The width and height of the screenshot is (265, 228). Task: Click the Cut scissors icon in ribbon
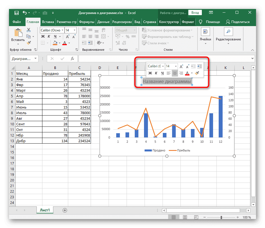click(29, 30)
